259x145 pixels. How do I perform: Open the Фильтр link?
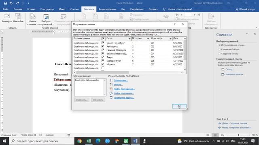click(118, 85)
